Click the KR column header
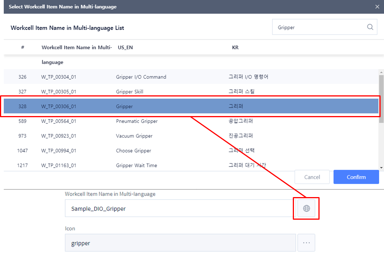Screen dimensions: 384x257 [x=235, y=47]
